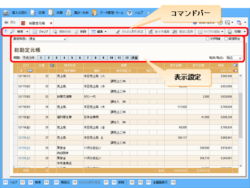Select month 9 period button
This screenshot has height=188, width=250.
point(103,58)
